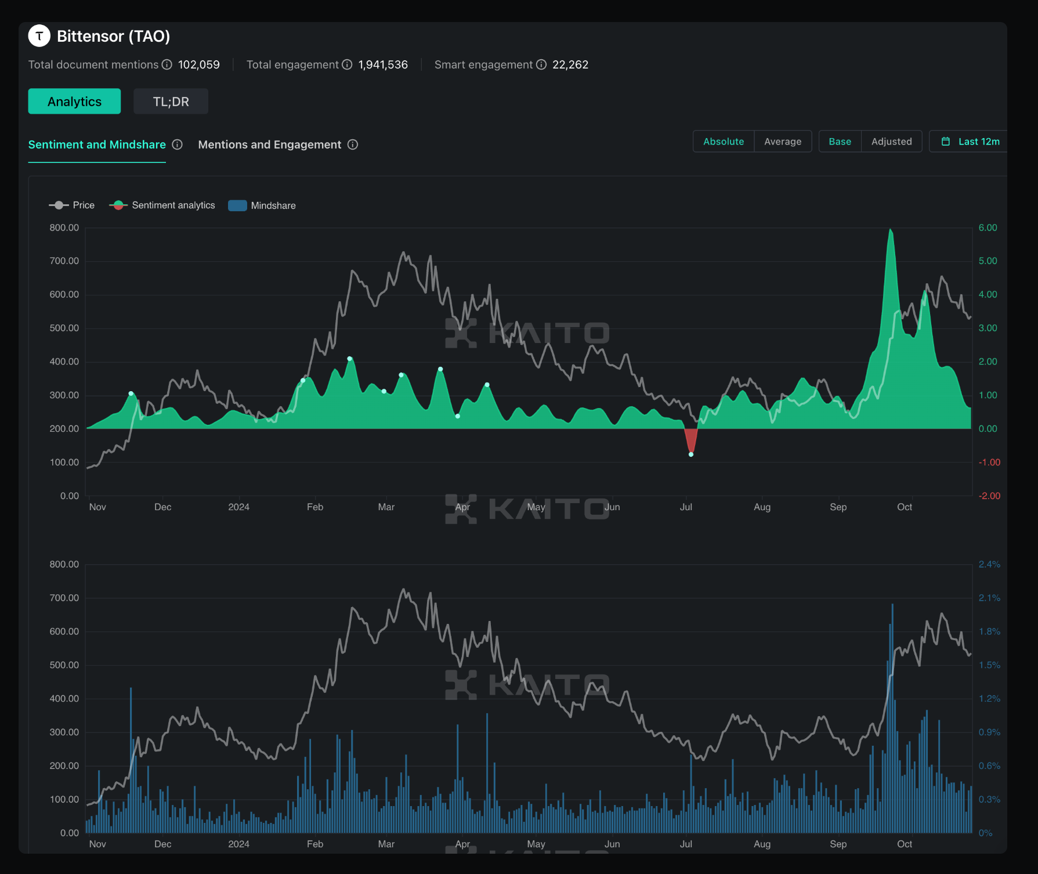Show info for Mentions and Engagement

353,145
